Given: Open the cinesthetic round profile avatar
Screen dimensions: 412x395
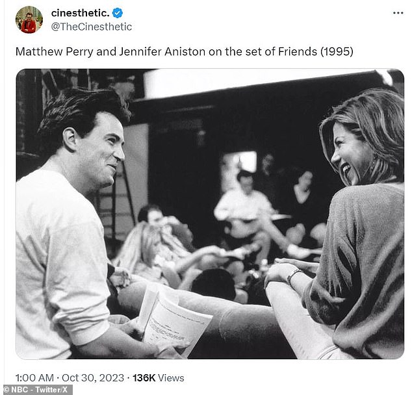Looking at the screenshot, I should click(29, 19).
